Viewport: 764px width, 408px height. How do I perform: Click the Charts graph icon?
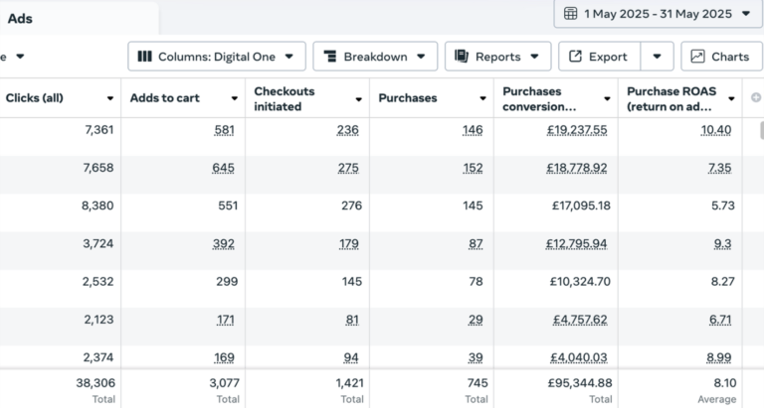pos(697,57)
